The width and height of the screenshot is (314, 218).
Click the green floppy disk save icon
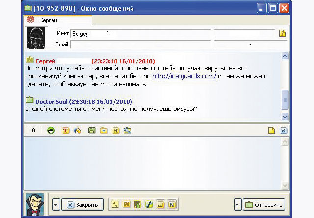[91, 131]
